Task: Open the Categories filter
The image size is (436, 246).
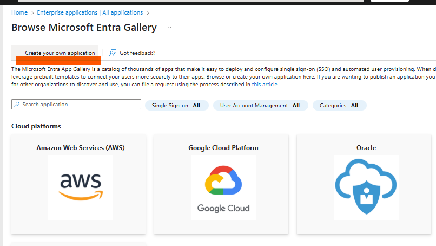Action: (339, 105)
